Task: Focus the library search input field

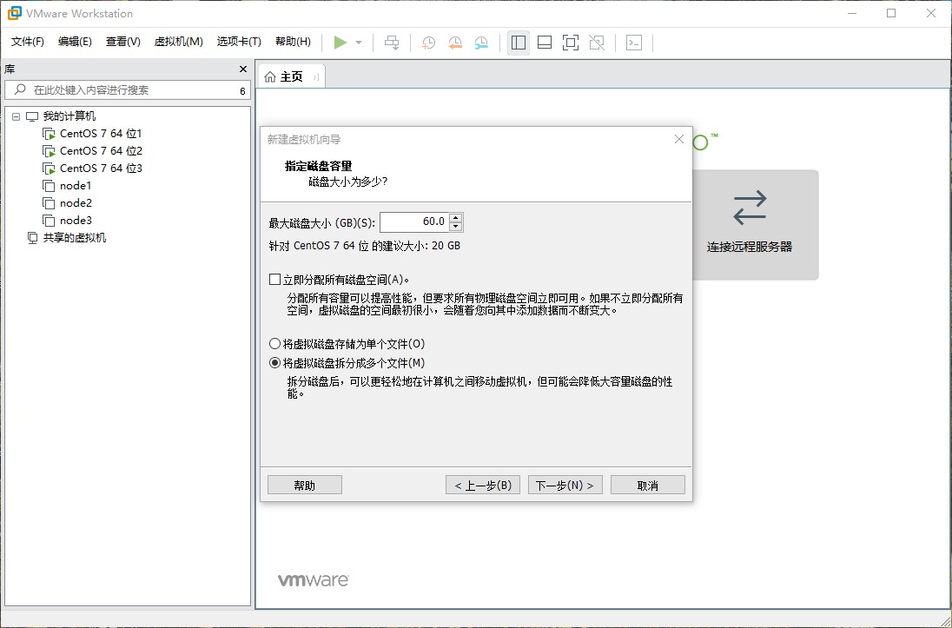Action: pos(128,89)
